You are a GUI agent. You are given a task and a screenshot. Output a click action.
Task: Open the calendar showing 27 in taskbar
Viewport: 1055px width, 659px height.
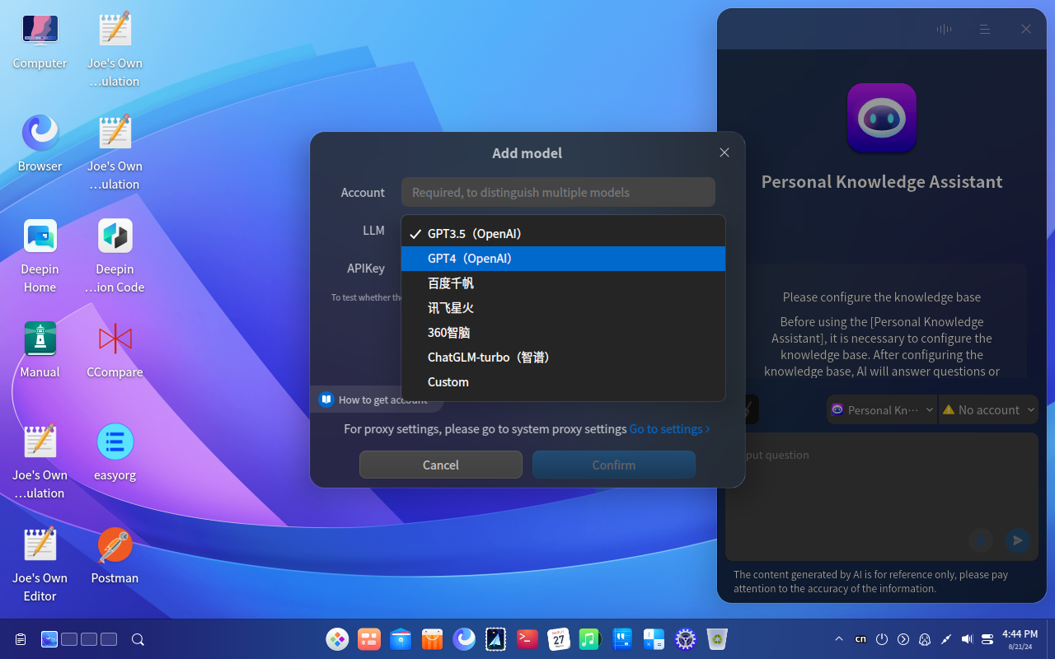point(558,638)
